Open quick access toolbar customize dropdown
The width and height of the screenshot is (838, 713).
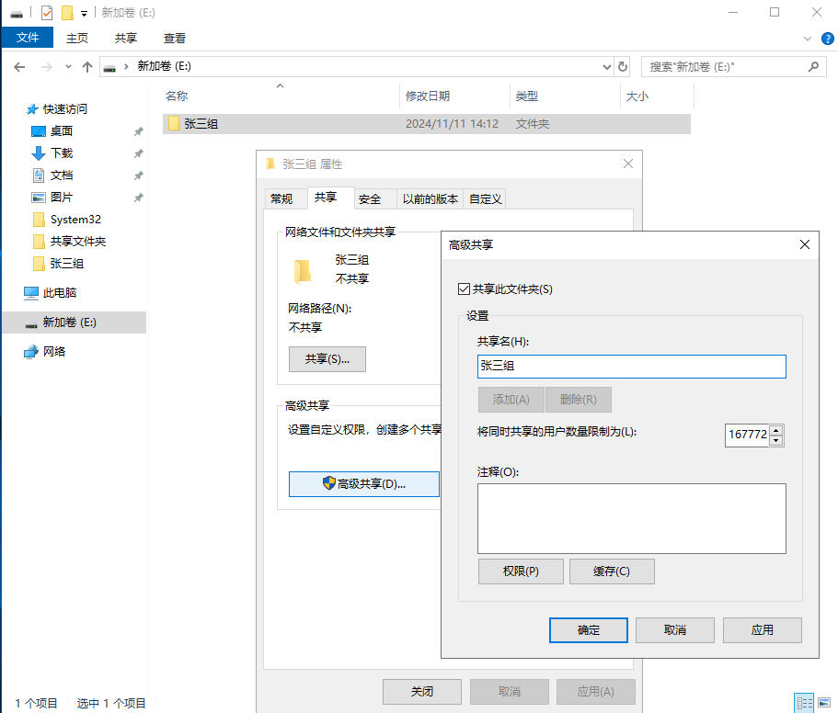(x=84, y=14)
